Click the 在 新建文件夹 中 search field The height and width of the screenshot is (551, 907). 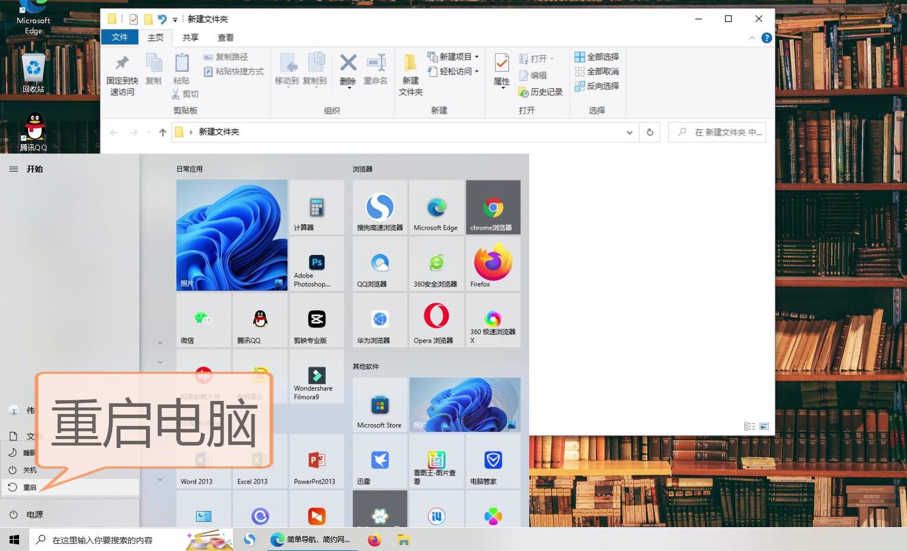coord(717,132)
